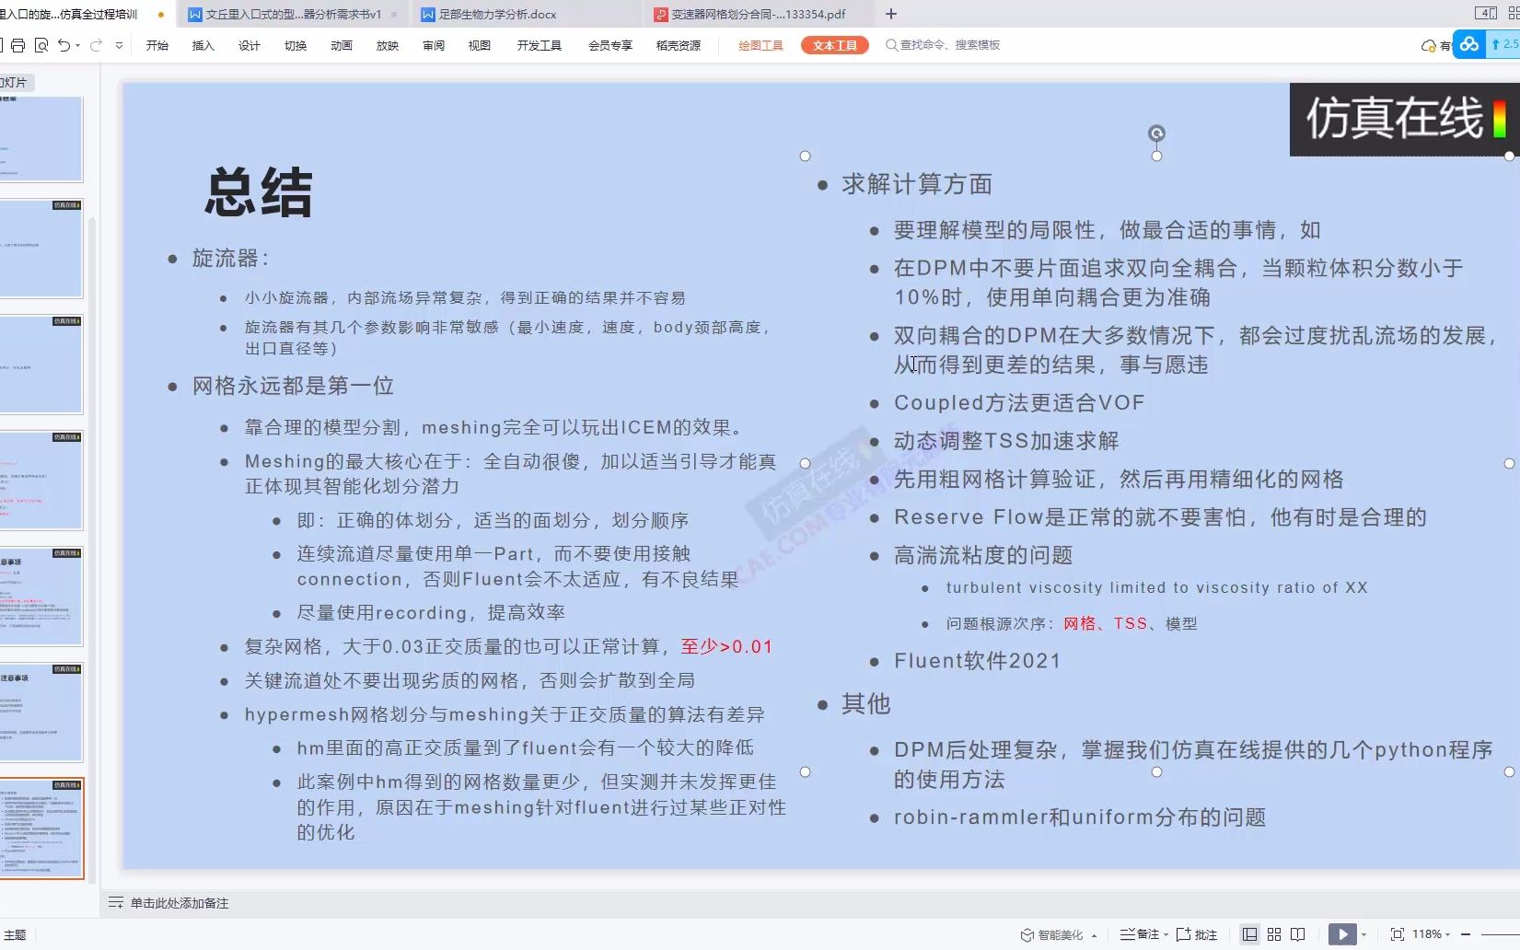The width and height of the screenshot is (1520, 950).
Task: Click the Fluent软件2021 bullet text
Action: pyautogui.click(x=978, y=661)
